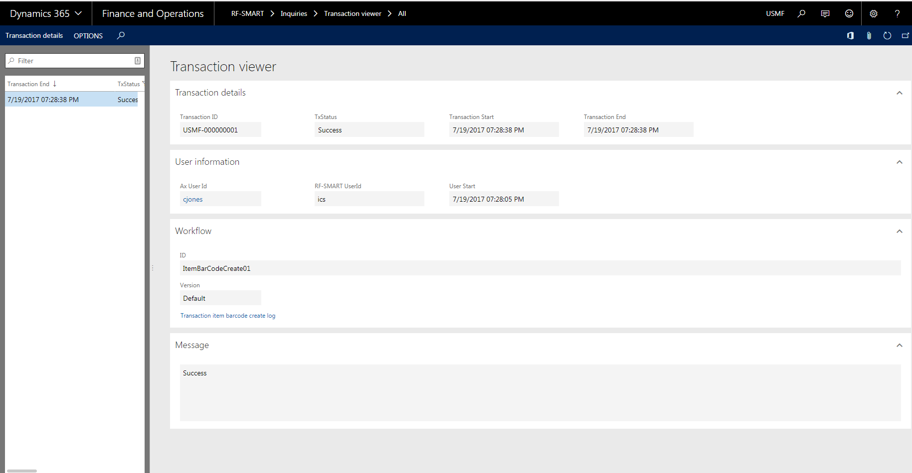Click the Transaction ID field USMF-000000001
This screenshot has width=912, height=473.
(x=220, y=129)
